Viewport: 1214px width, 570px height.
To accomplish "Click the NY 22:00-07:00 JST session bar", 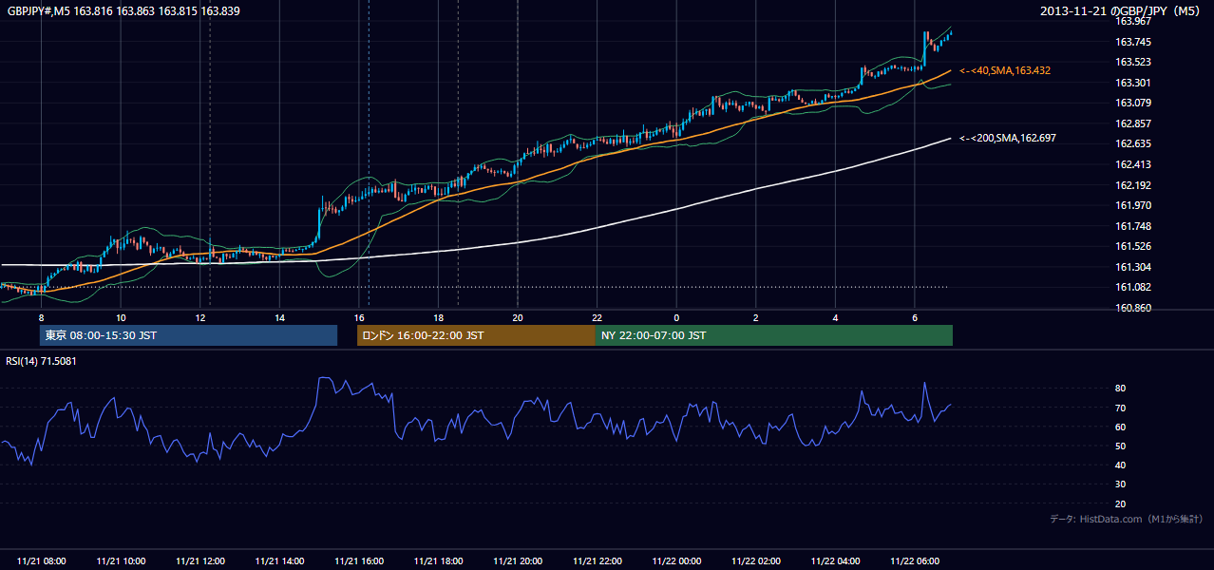I will coord(774,335).
